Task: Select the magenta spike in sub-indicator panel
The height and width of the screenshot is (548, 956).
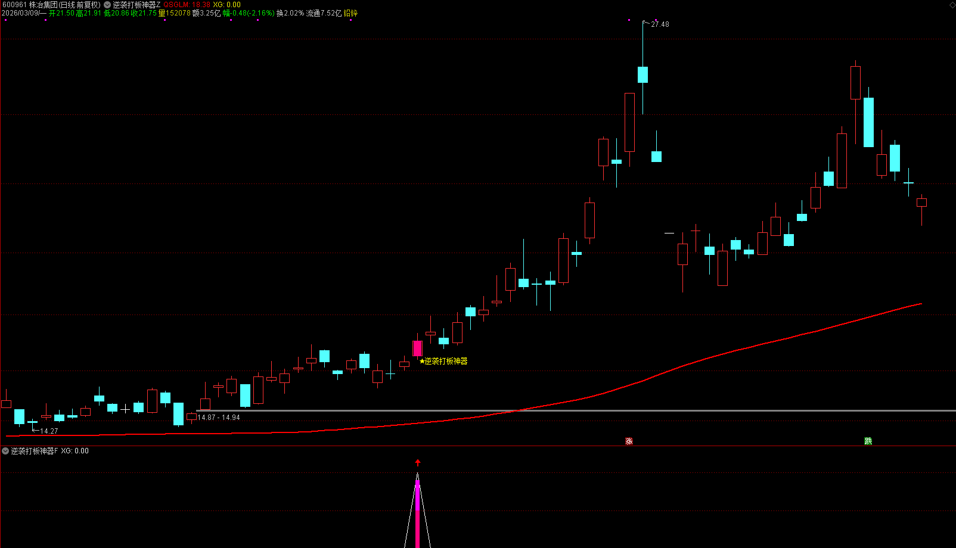Action: 417,512
